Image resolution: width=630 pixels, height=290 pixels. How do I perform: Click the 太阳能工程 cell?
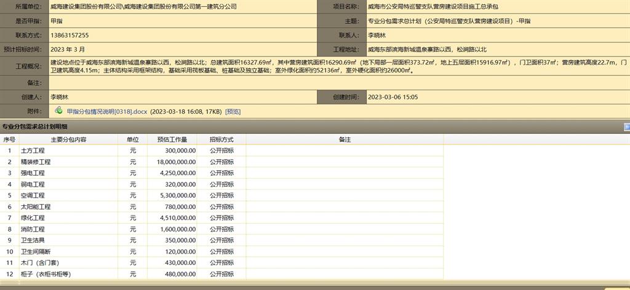[x=36, y=206]
